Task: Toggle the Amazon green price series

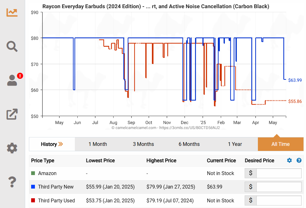Action: (x=33, y=173)
